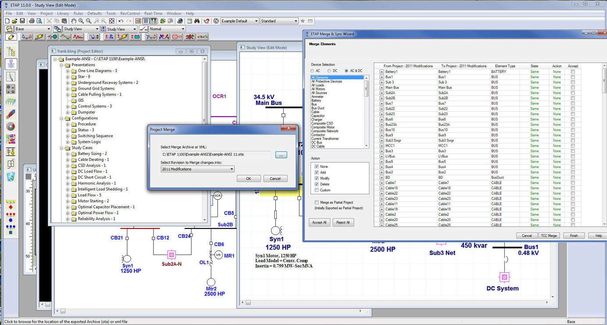Image resolution: width=607 pixels, height=325 pixels.
Task: Uncheck the None action checkbox
Action: pos(317,167)
